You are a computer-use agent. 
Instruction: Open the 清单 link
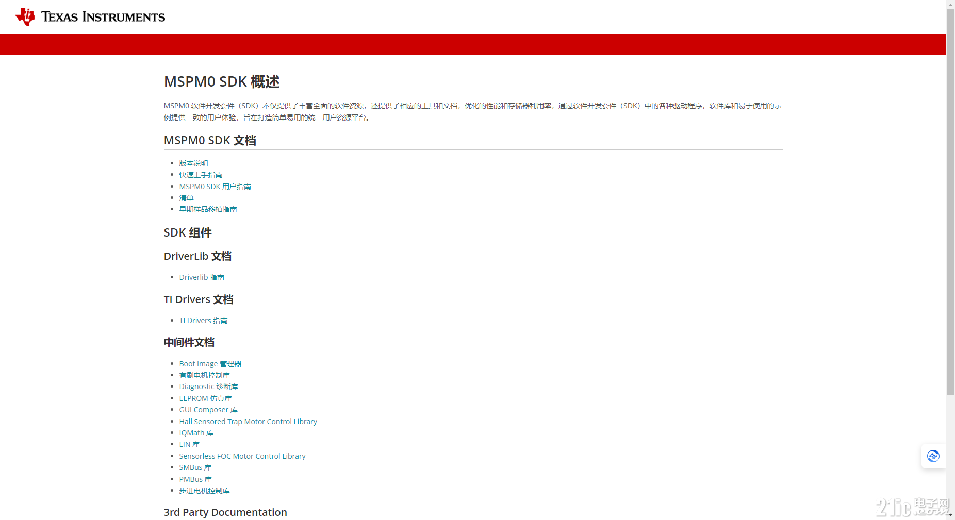[x=186, y=198]
